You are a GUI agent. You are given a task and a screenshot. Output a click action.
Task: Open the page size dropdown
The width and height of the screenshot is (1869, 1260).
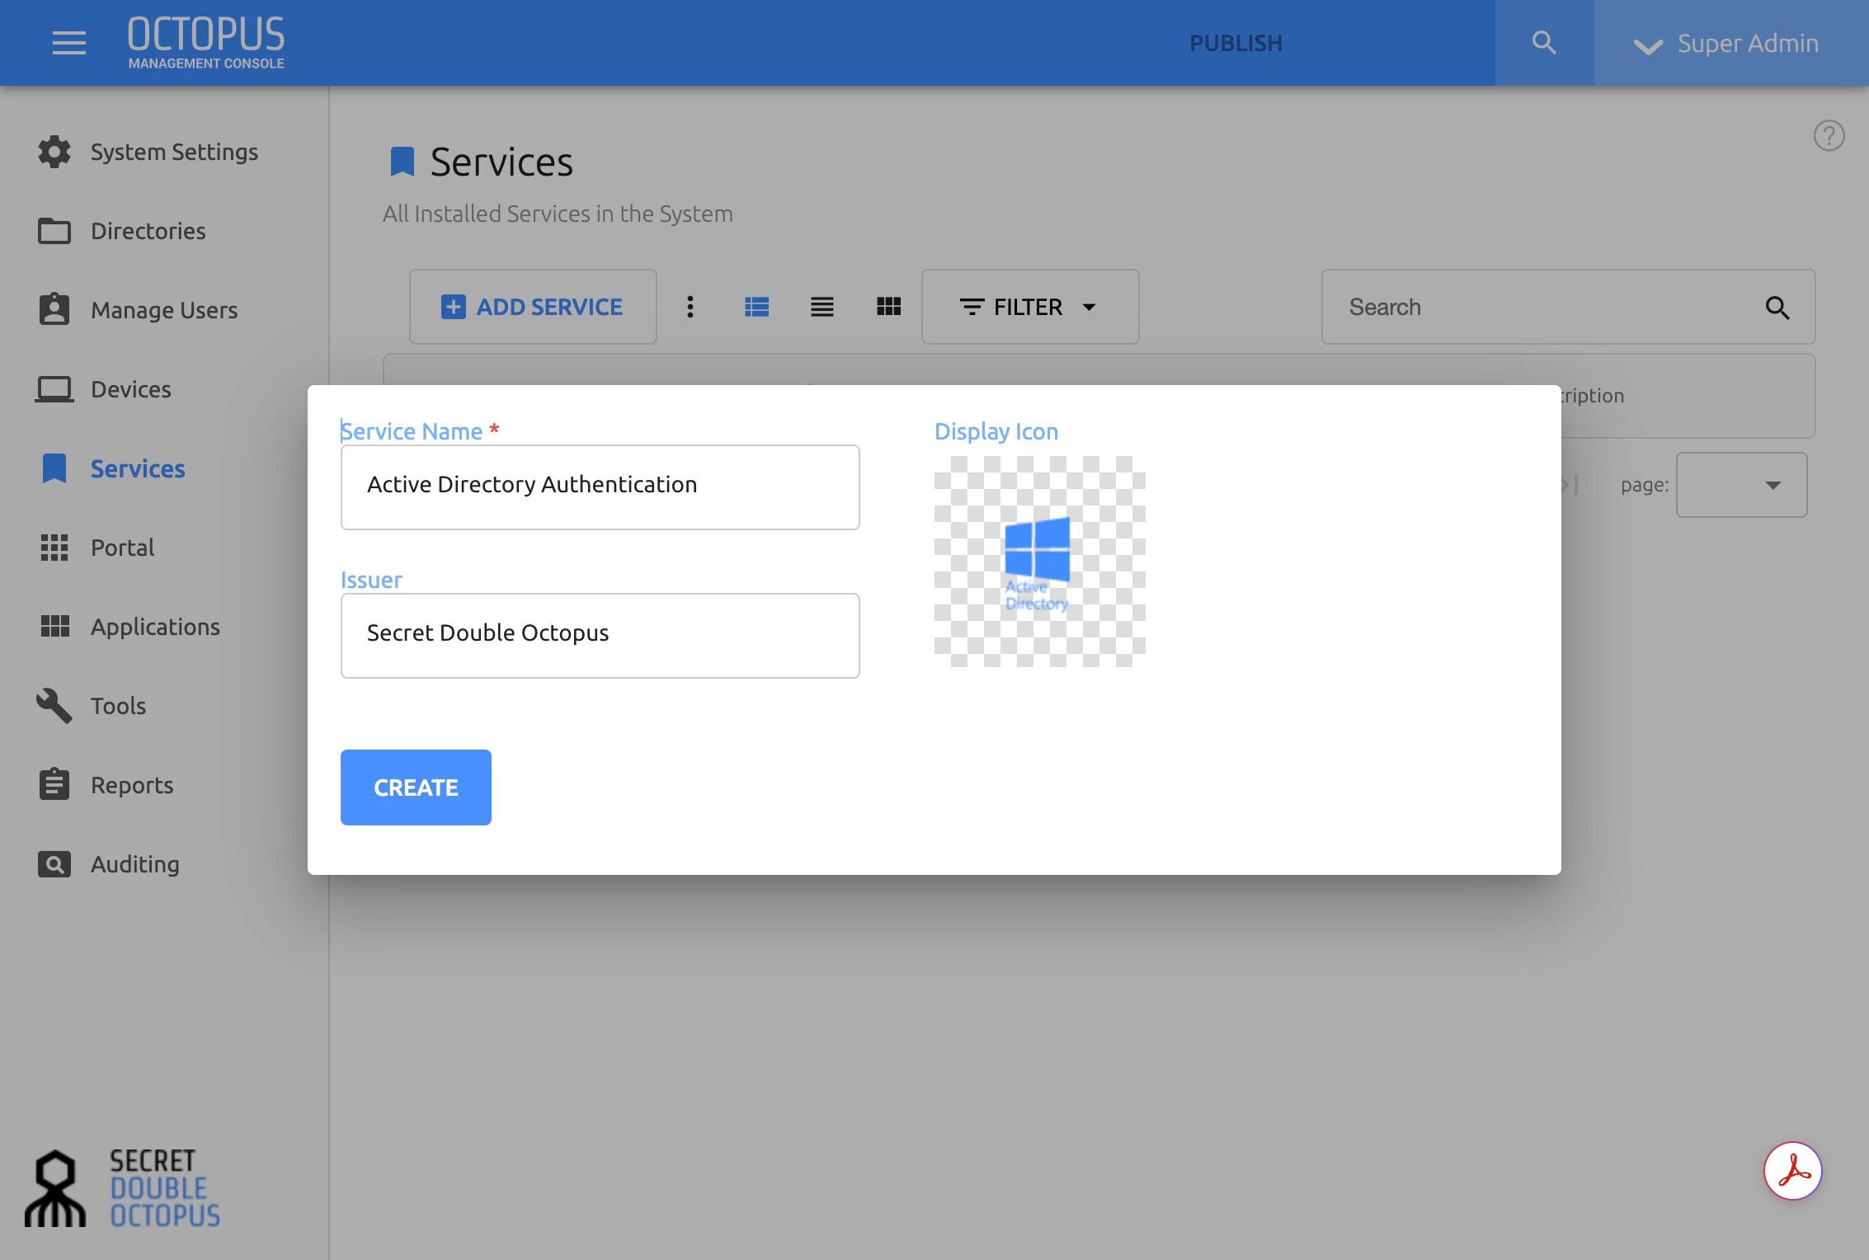pyautogui.click(x=1741, y=485)
